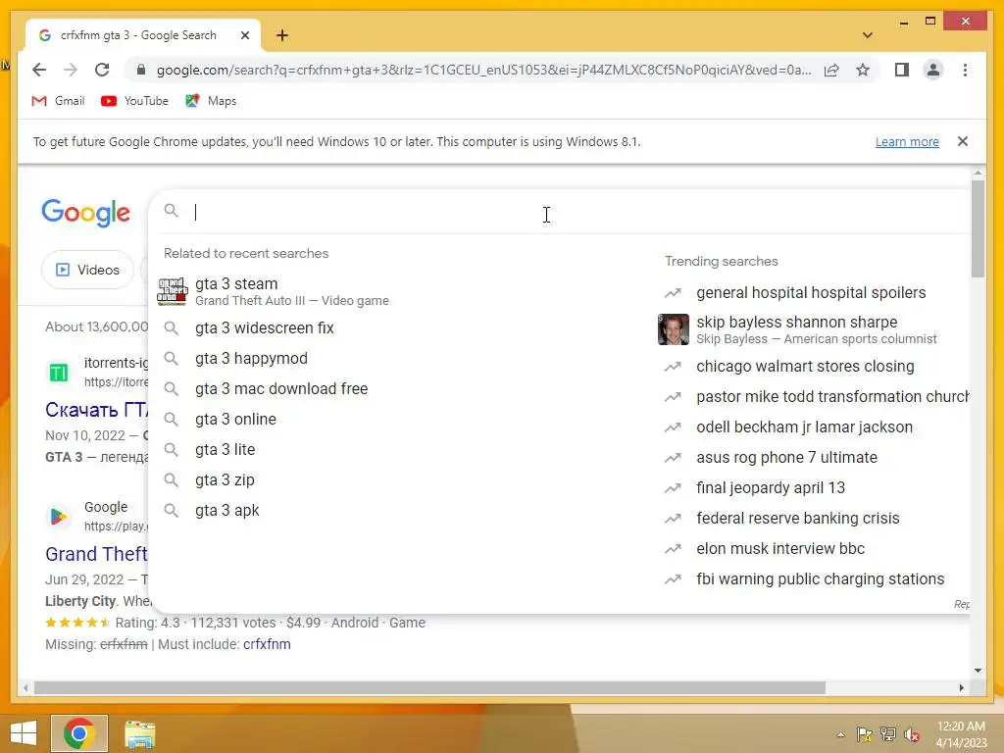1004x753 pixels.
Task: Open the YouTube bookmark
Action: point(134,101)
